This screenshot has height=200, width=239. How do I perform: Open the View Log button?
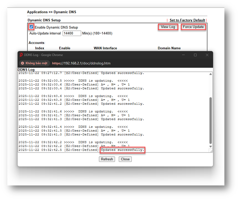click(x=168, y=27)
